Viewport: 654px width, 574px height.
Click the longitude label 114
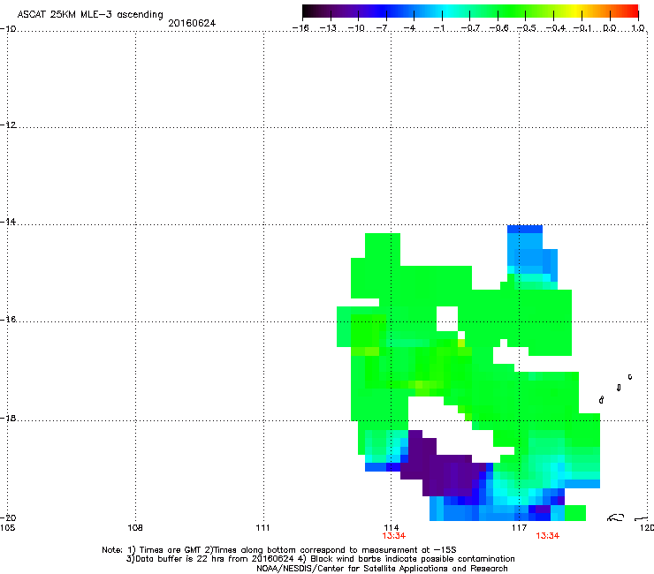pyautogui.click(x=392, y=528)
